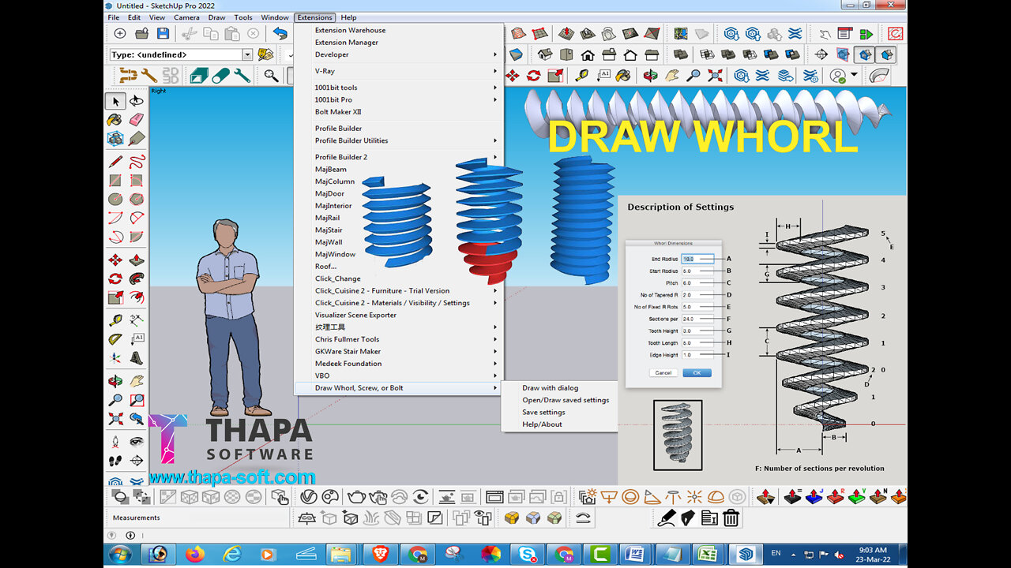Viewport: 1011px width, 568px height.
Task: Click the Cancel button in Whorl Dimensions
Action: point(663,372)
